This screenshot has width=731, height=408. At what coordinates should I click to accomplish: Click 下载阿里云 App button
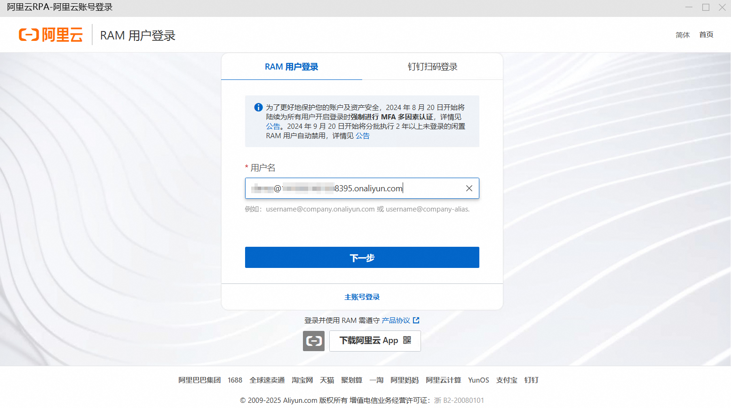(375, 341)
